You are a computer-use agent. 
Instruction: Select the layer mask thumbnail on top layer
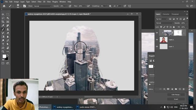[178, 33]
